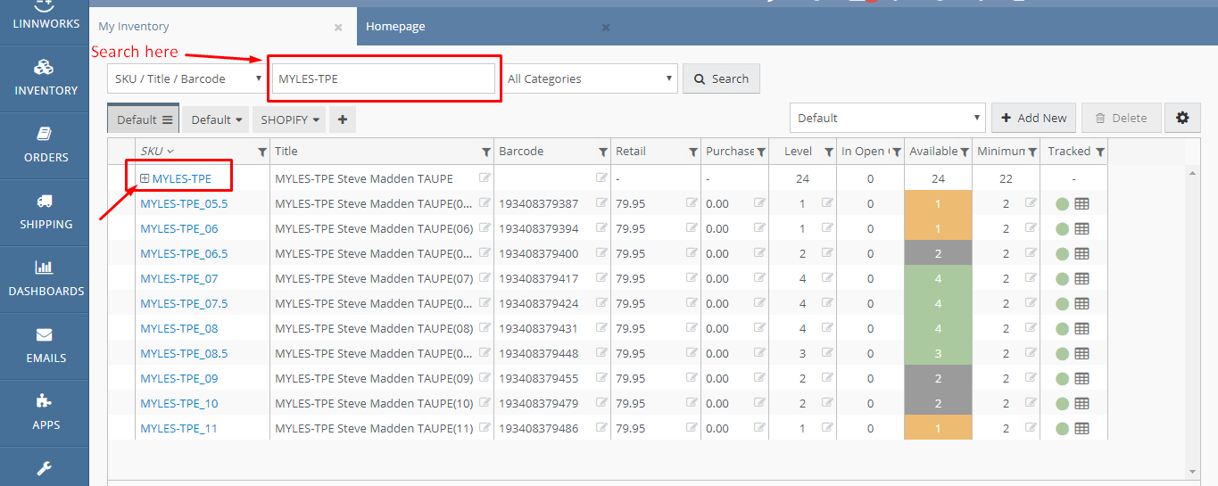Edit retail price of MYLES-TPE_07 row
Viewport: 1218px width, 486px height.
pos(692,277)
